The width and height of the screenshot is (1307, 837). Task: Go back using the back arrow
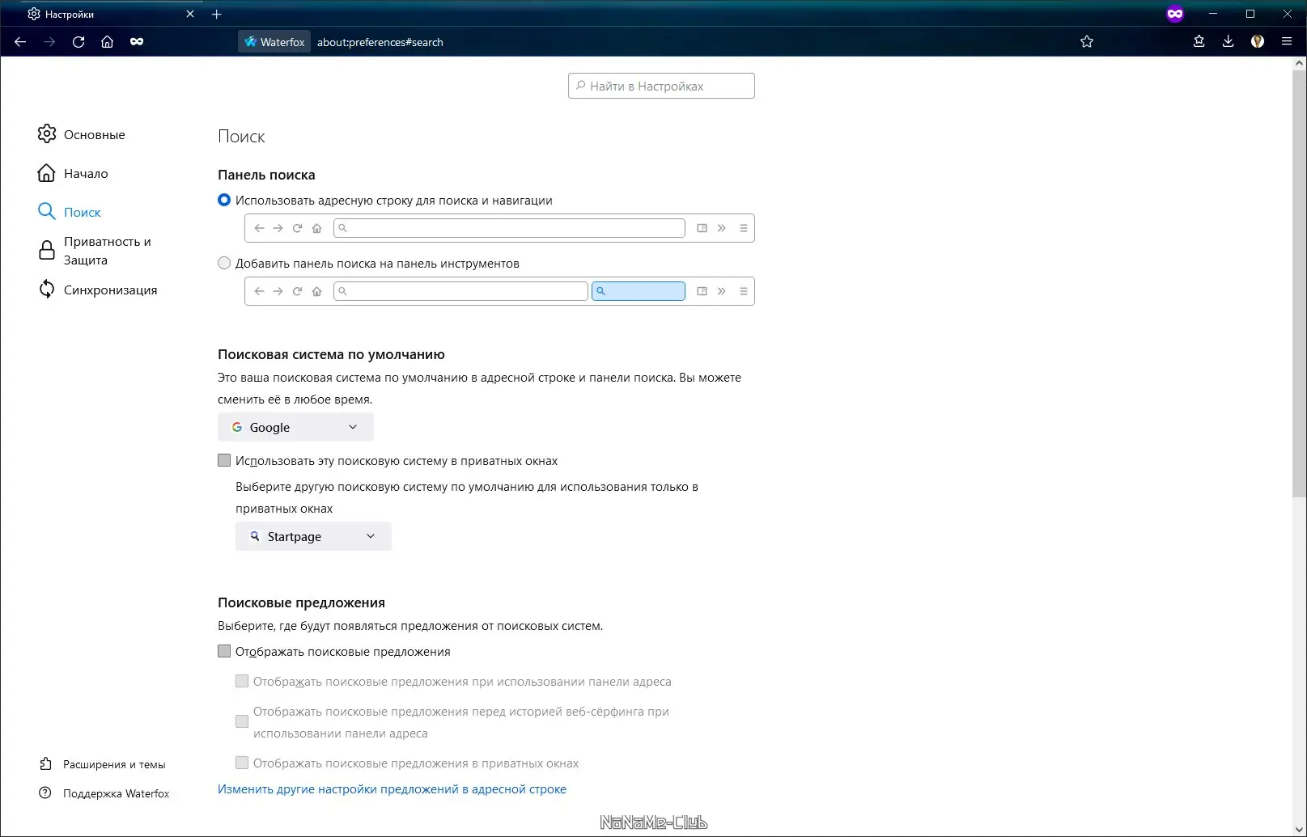click(20, 42)
